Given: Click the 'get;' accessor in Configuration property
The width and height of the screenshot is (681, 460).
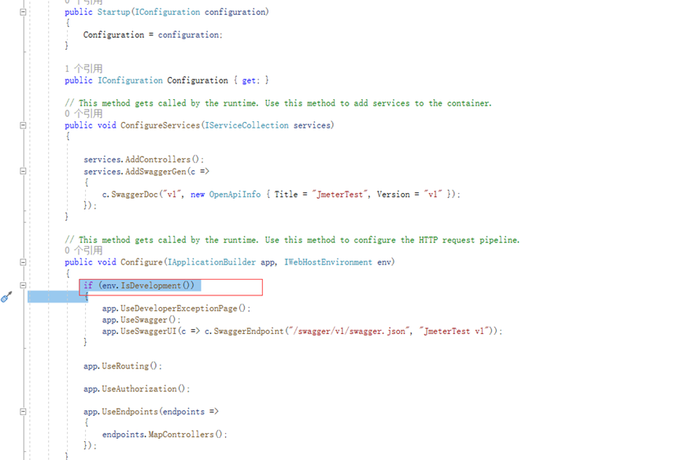Looking at the screenshot, I should point(250,80).
